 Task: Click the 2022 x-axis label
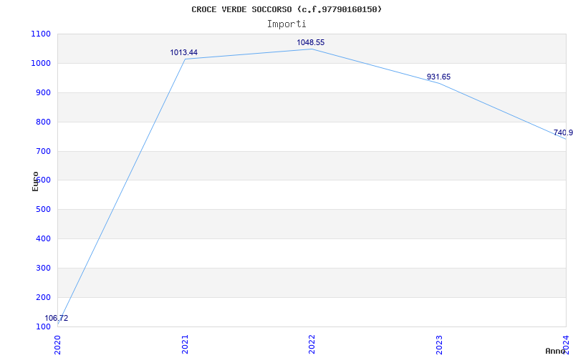click(x=312, y=344)
